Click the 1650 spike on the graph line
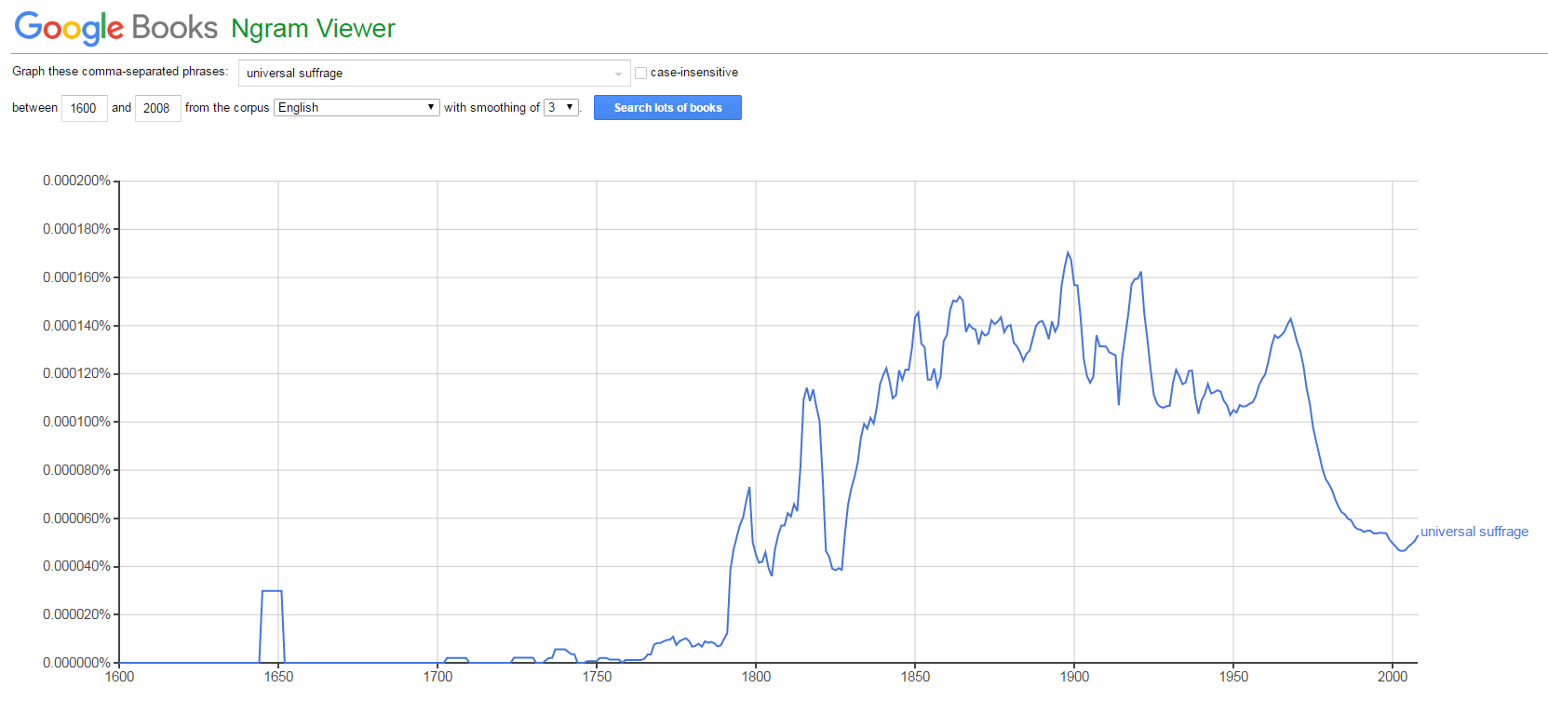 [x=272, y=591]
